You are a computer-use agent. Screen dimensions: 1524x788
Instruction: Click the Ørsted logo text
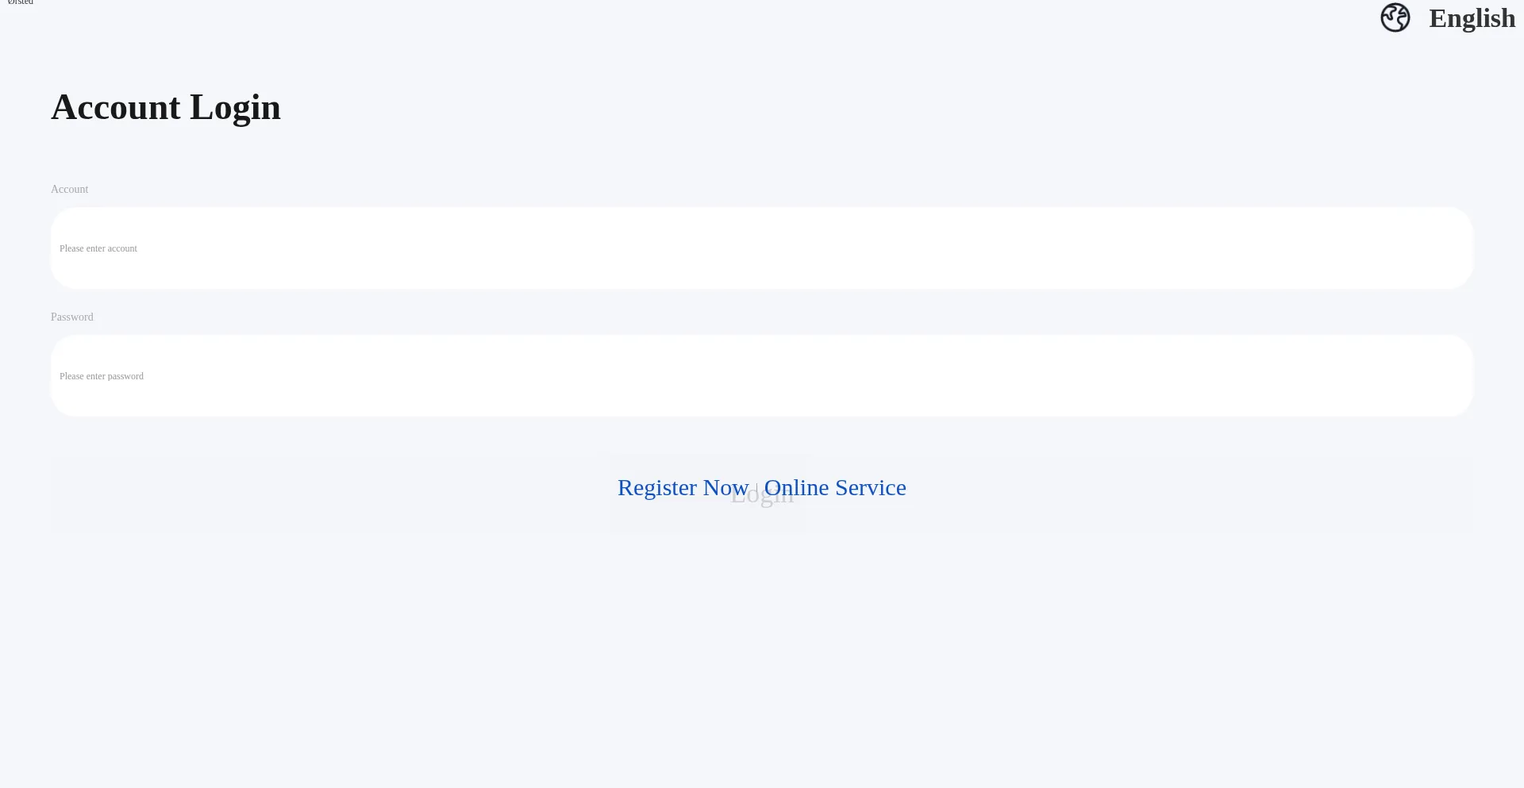point(21,2)
